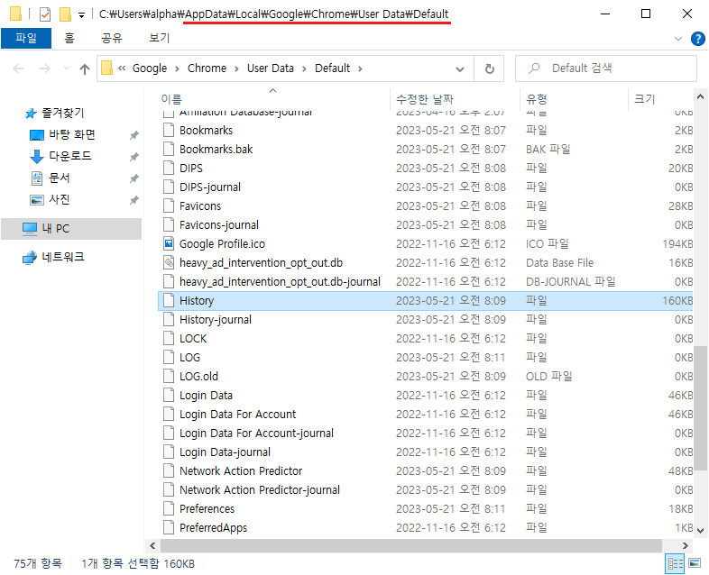Click the Properties quick access toolbar icon
The image size is (709, 575).
point(45,14)
